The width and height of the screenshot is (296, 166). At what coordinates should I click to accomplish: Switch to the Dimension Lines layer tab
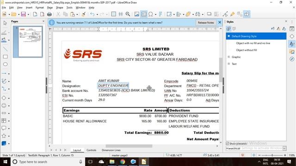[x=111, y=150]
